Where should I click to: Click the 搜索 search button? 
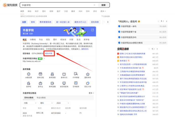tap(103, 5)
